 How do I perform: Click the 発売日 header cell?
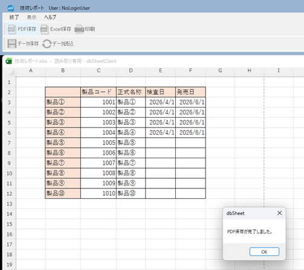[x=190, y=92]
